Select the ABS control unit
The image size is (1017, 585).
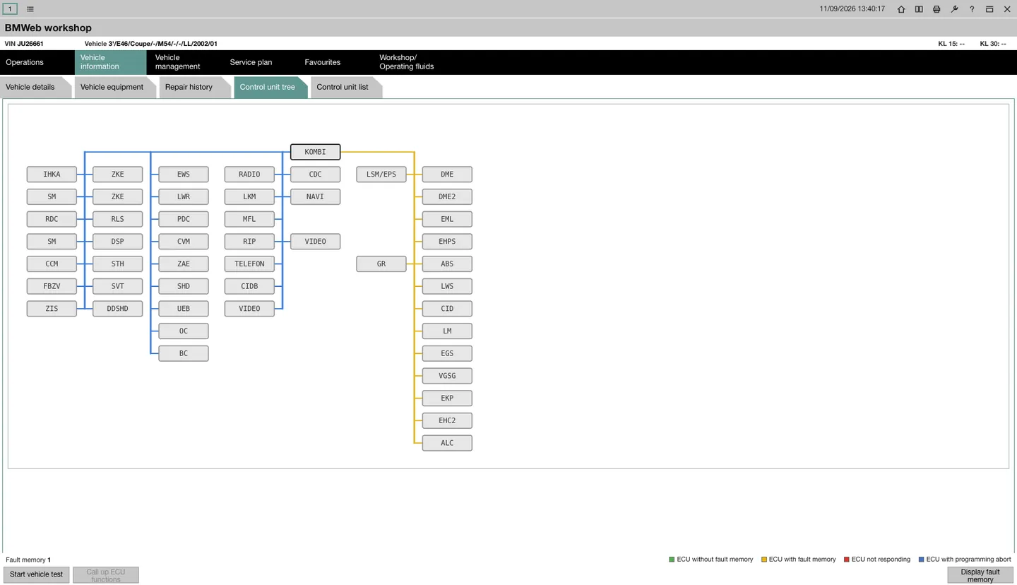click(x=447, y=264)
